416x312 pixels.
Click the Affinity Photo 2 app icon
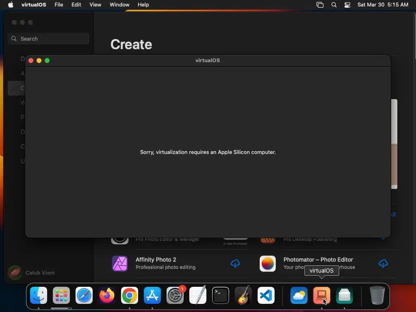click(120, 263)
